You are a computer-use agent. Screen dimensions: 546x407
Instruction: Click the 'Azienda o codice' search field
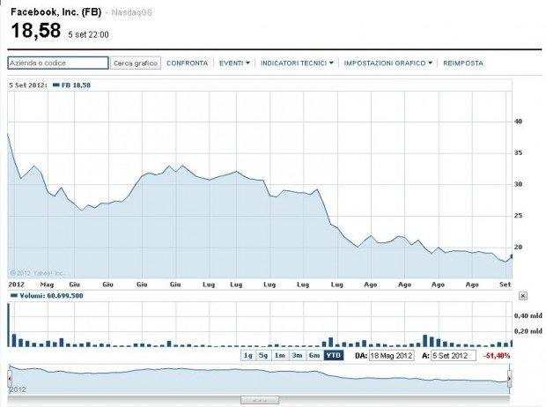pyautogui.click(x=58, y=63)
